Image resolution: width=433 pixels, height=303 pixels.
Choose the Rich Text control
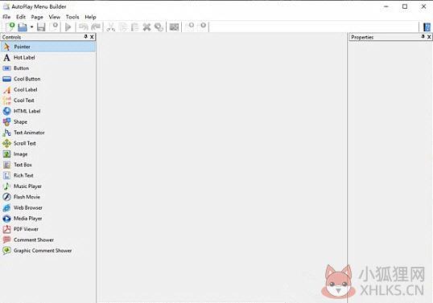(x=48, y=175)
